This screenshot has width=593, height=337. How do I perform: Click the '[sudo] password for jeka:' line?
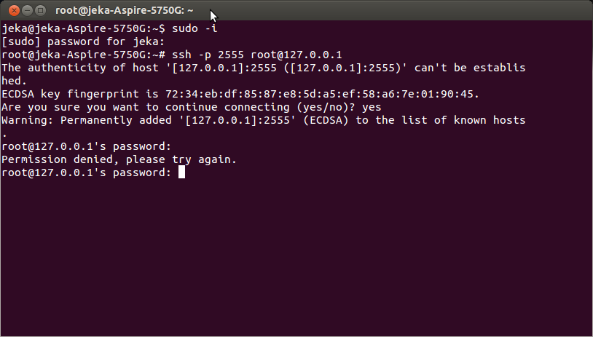point(83,41)
